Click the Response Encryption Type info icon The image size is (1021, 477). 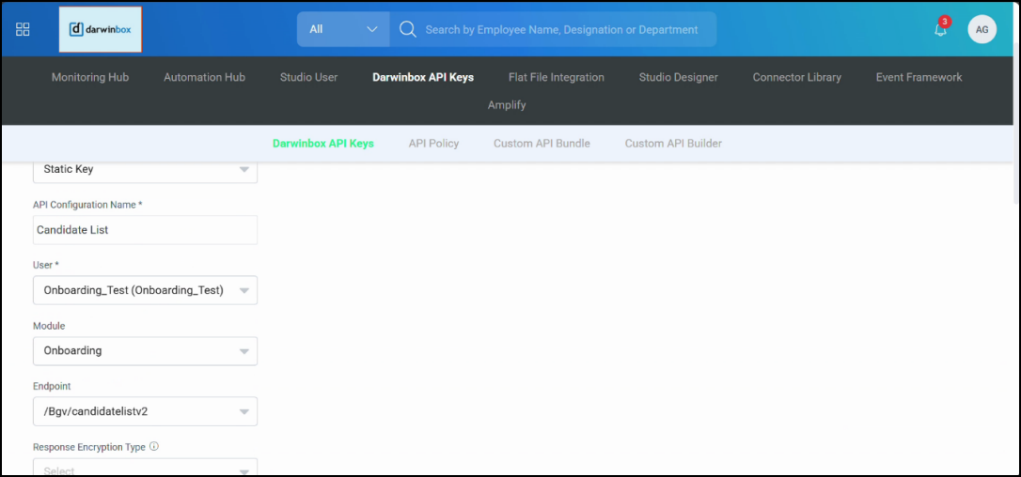(154, 447)
